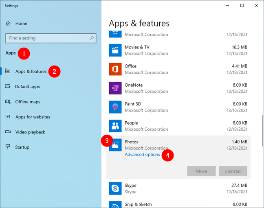This screenshot has height=208, width=264.
Task: Select the Snip & Sketch entry
Action: point(178,204)
